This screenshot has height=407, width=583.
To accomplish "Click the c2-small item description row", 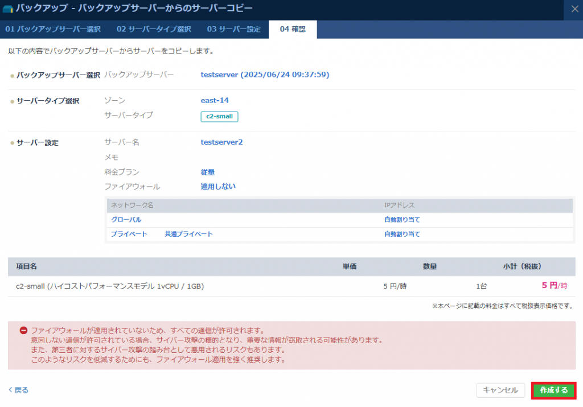I will [110, 286].
